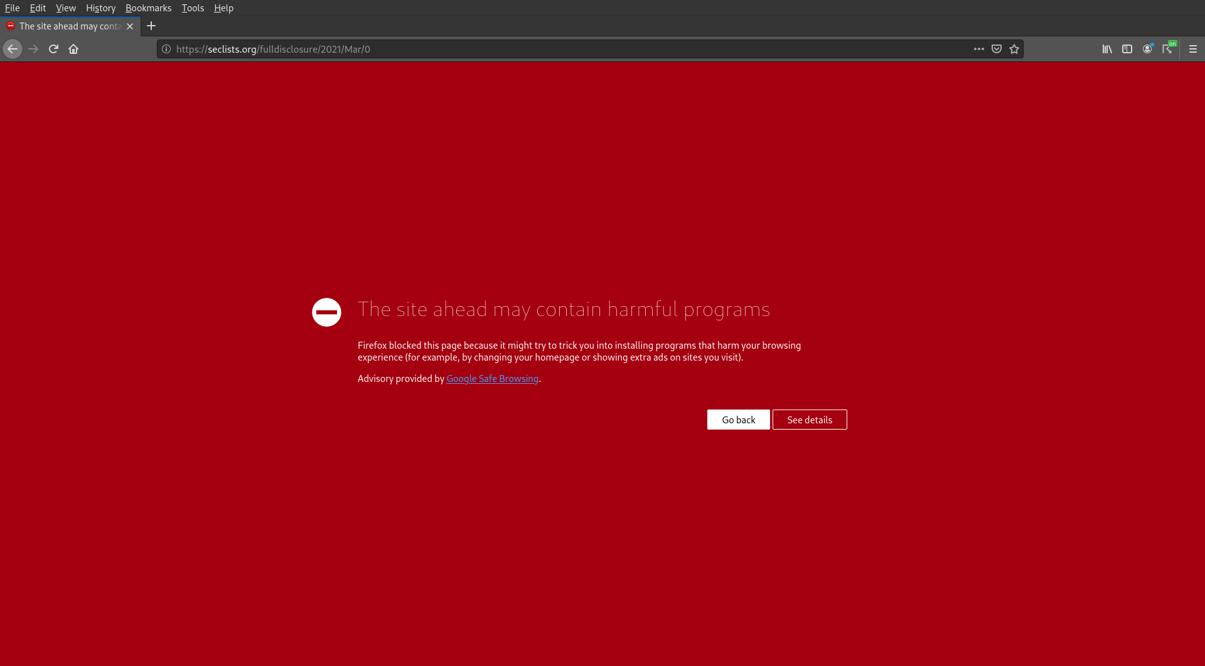This screenshot has width=1205, height=666.
Task: Open page actions three-dot menu
Action: click(x=979, y=49)
